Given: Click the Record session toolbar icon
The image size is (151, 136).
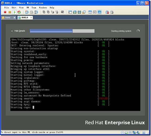Looking at the screenshot, I should (x=107, y=12).
